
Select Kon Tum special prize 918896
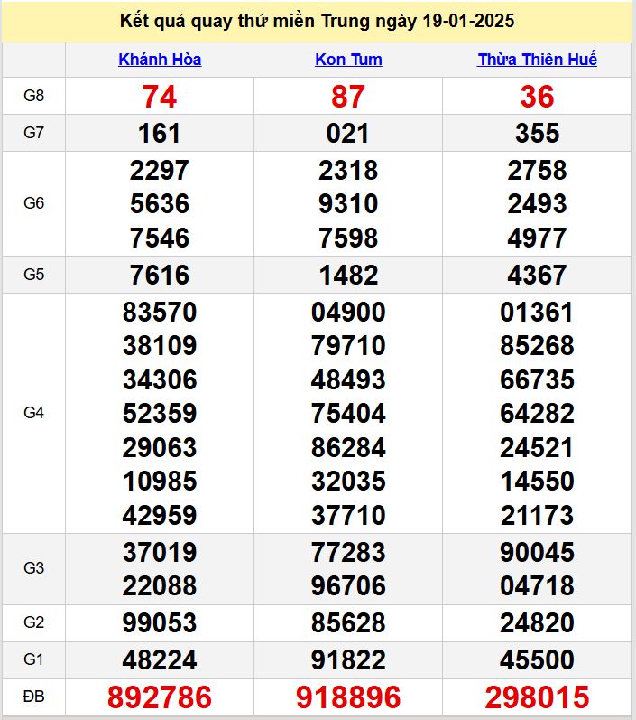348,697
